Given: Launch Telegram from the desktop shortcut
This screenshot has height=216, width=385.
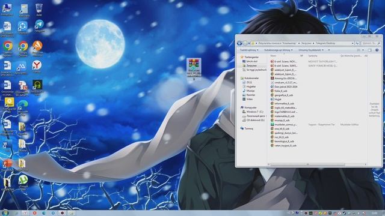Looking at the screenshot, I should pos(39,26).
